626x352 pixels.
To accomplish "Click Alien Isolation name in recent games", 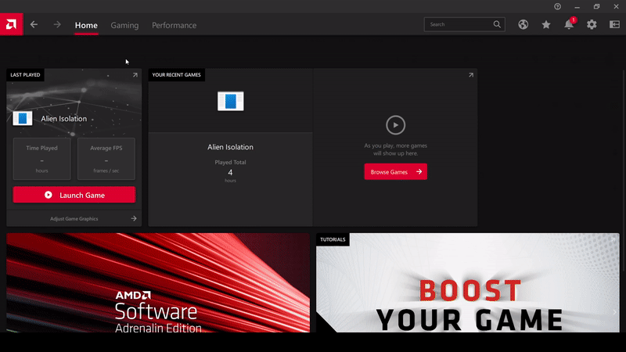I will pyautogui.click(x=230, y=147).
